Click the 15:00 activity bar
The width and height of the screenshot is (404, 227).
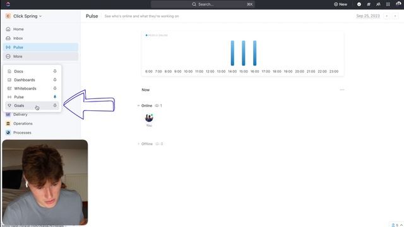coord(244,53)
